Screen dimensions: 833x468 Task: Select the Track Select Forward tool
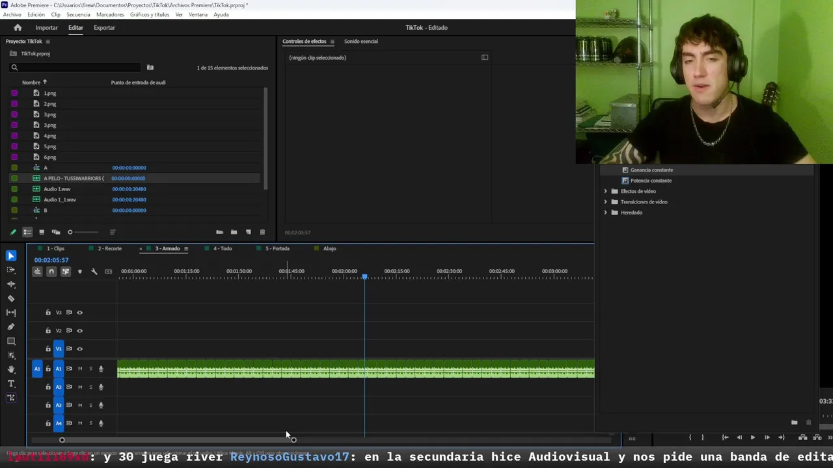(x=11, y=270)
